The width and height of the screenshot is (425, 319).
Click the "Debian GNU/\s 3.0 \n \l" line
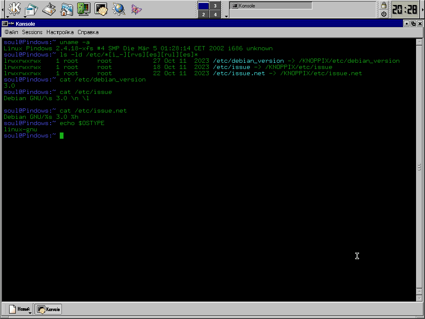[46, 98]
